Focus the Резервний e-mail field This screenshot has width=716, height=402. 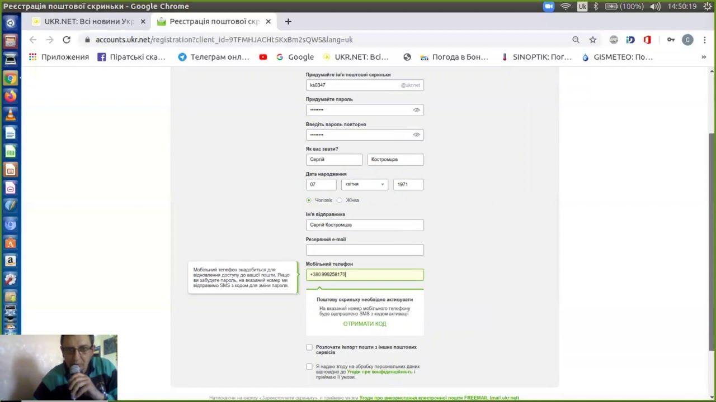tap(365, 250)
